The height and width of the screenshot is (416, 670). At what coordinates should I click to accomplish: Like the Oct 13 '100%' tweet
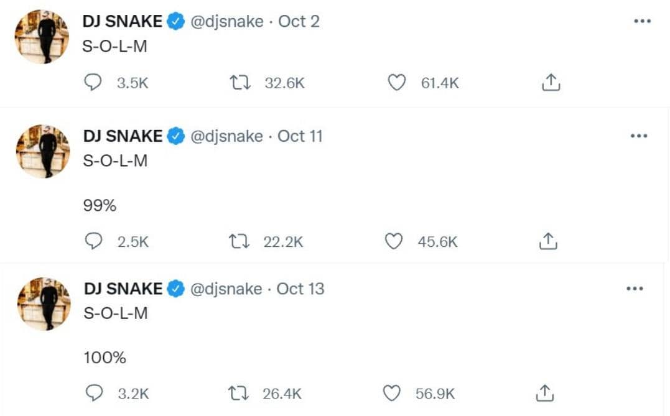[x=392, y=392]
